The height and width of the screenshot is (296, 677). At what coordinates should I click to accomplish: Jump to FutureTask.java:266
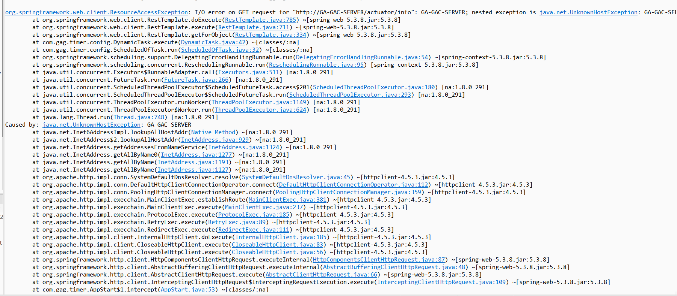click(x=196, y=80)
